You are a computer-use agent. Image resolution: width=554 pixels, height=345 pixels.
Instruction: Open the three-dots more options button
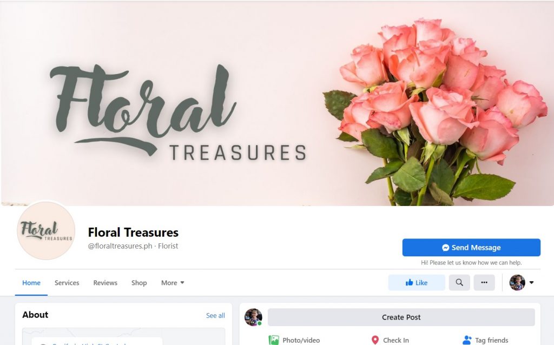(484, 282)
